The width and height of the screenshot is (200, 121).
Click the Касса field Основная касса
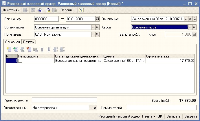[159, 27]
